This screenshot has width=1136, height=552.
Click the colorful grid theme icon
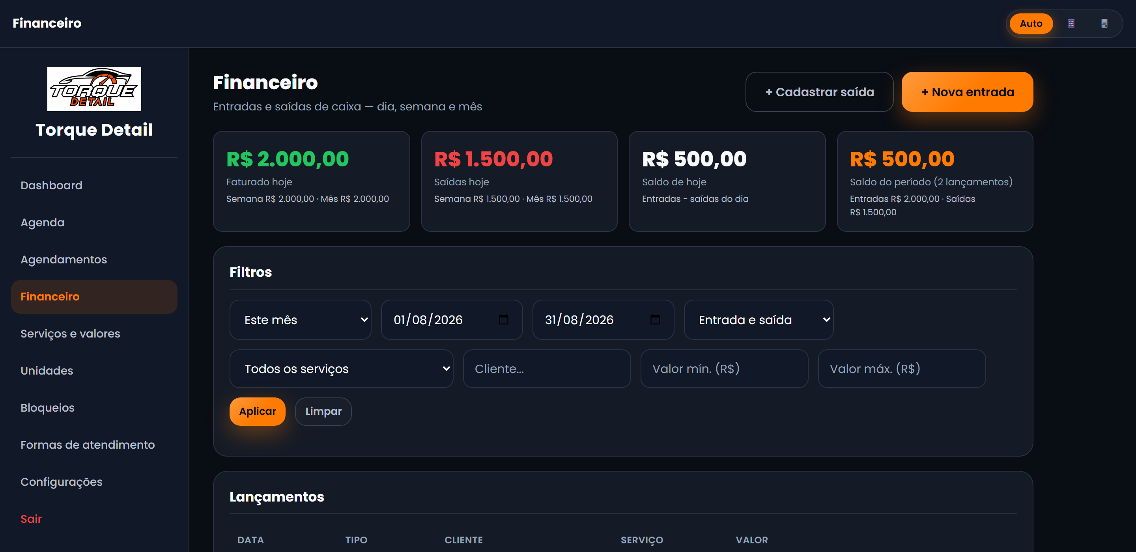tap(1071, 23)
